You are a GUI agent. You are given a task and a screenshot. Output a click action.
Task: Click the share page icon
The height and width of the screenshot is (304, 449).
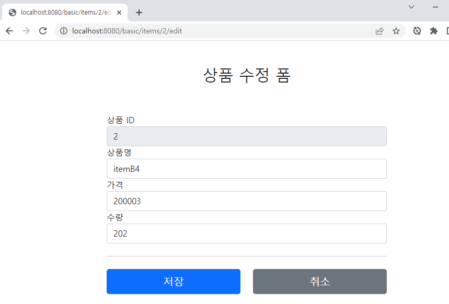click(379, 31)
